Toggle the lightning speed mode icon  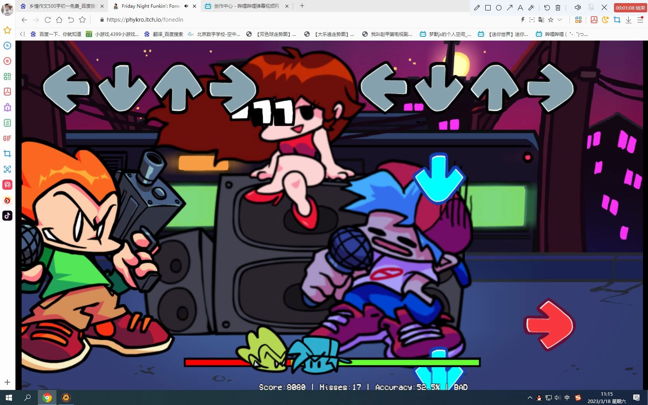(x=523, y=20)
